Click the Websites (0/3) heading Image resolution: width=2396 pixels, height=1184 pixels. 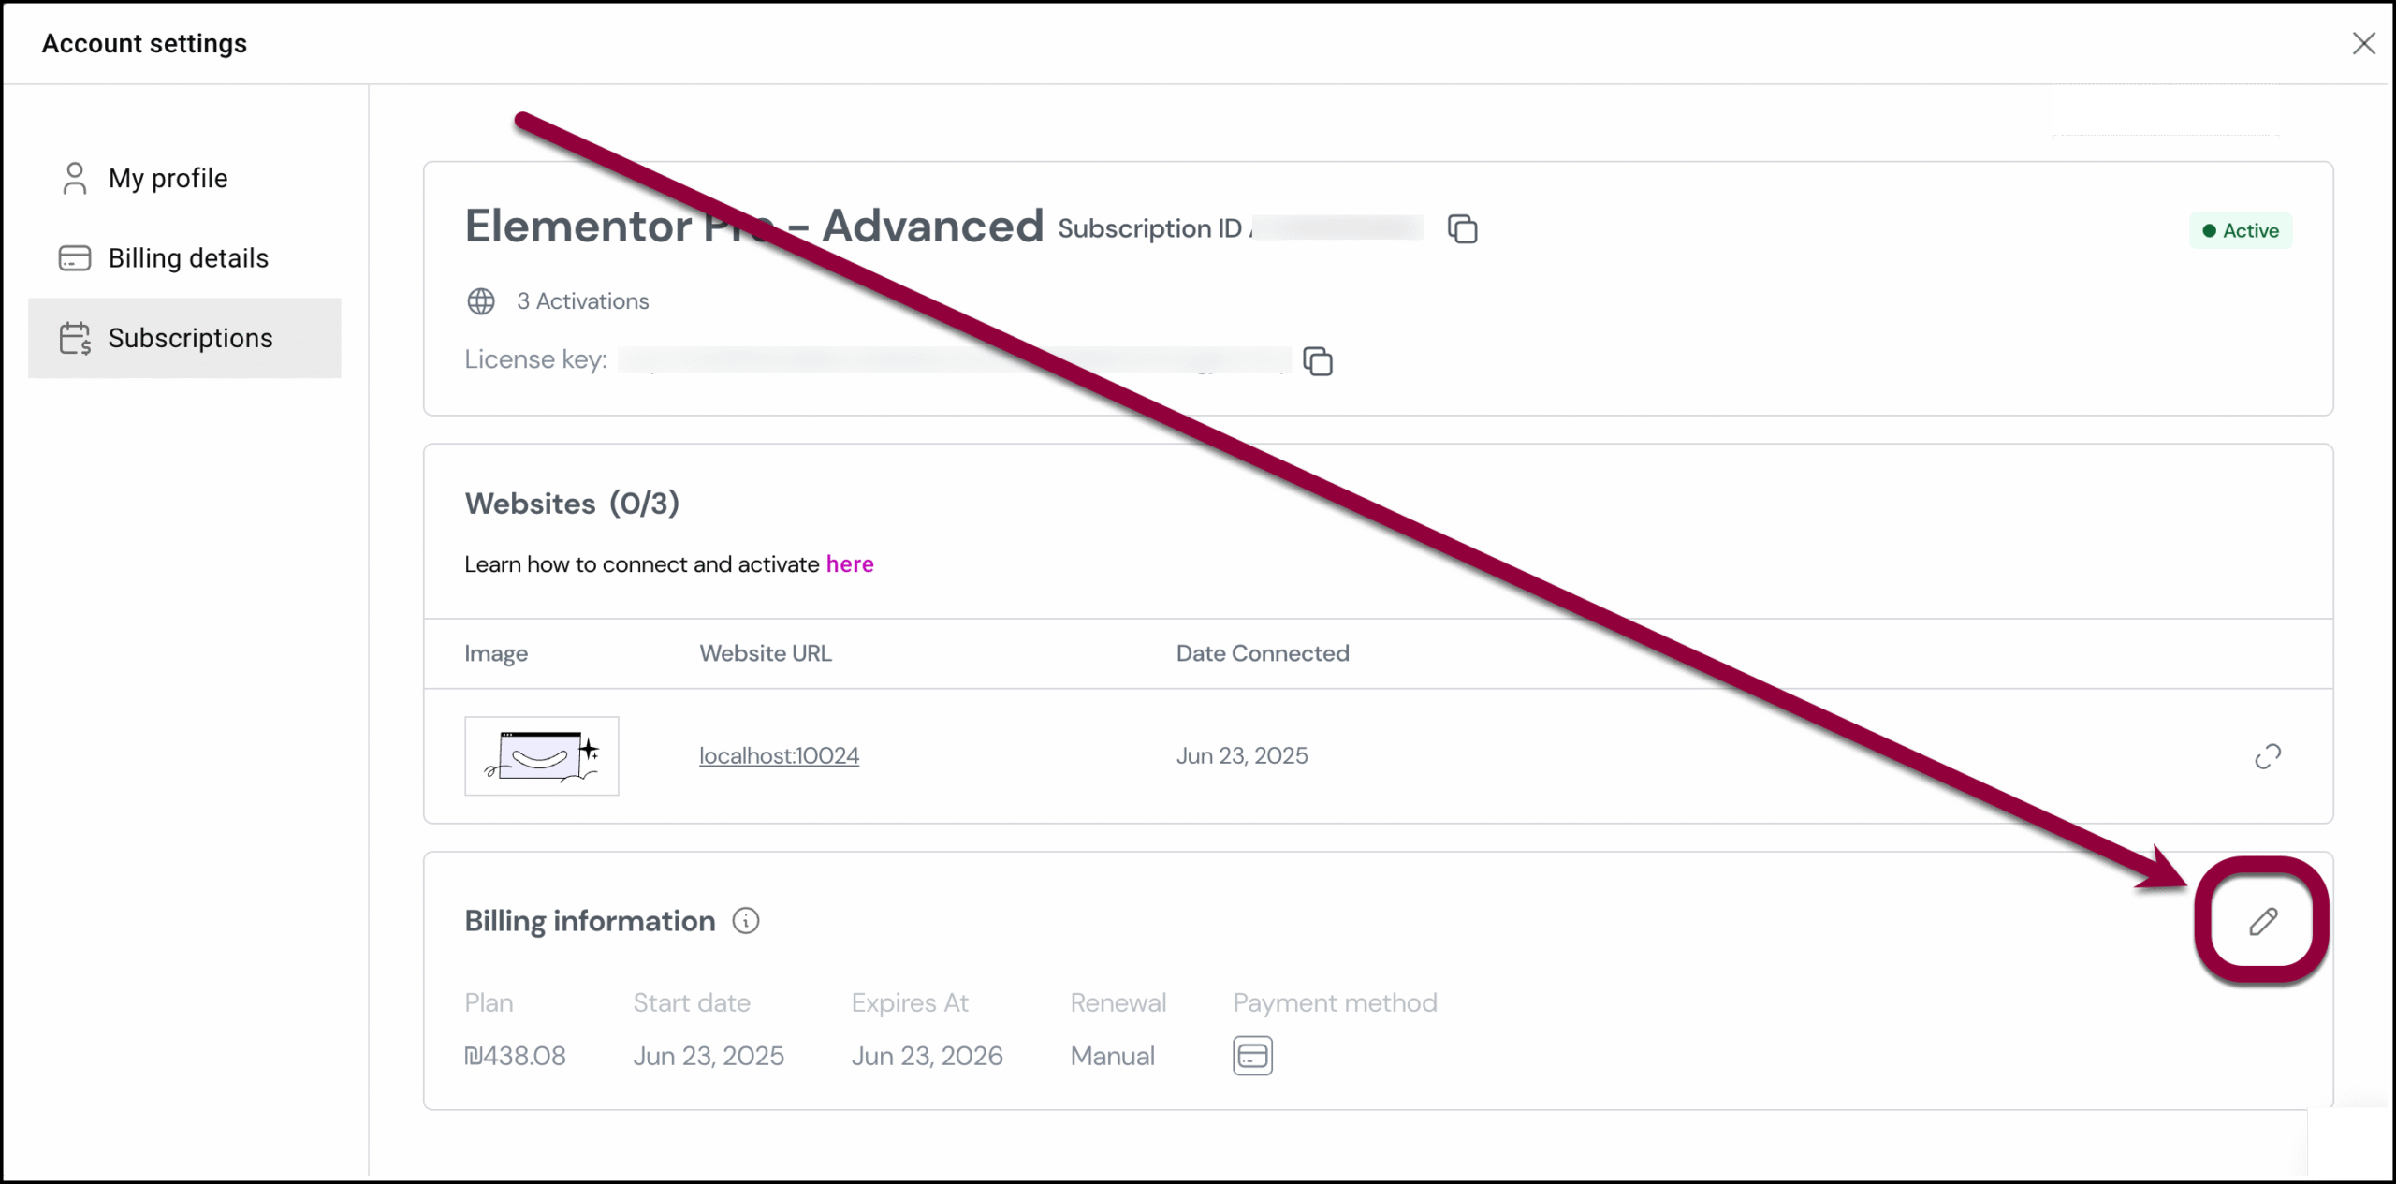(x=572, y=504)
